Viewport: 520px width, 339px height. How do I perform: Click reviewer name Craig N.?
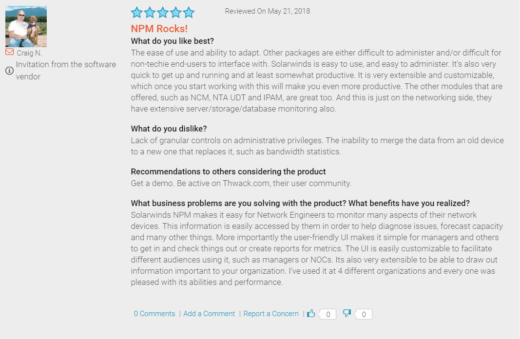[29, 53]
